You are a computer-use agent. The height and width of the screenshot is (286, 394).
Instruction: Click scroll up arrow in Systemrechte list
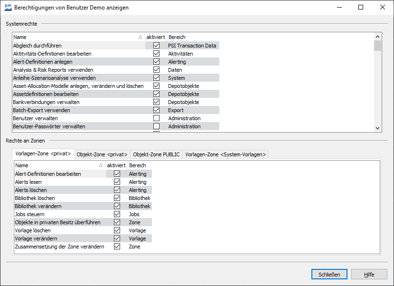pyautogui.click(x=378, y=37)
